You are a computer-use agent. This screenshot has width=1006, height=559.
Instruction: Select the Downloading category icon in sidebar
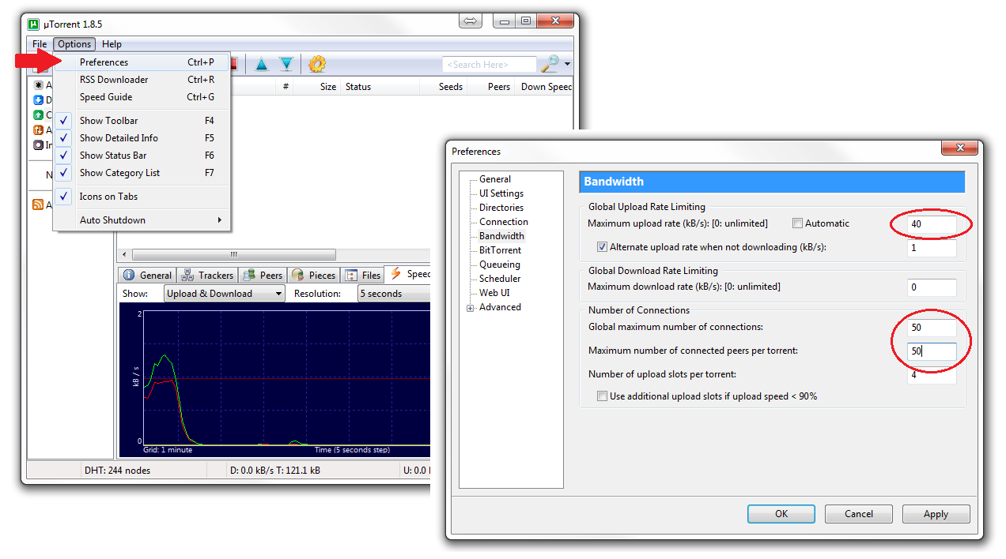coord(38,99)
